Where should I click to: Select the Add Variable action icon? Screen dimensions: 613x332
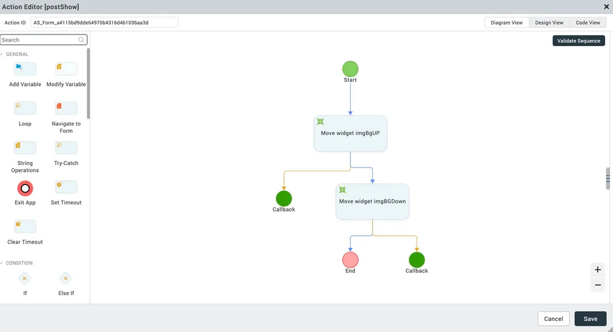pos(25,69)
